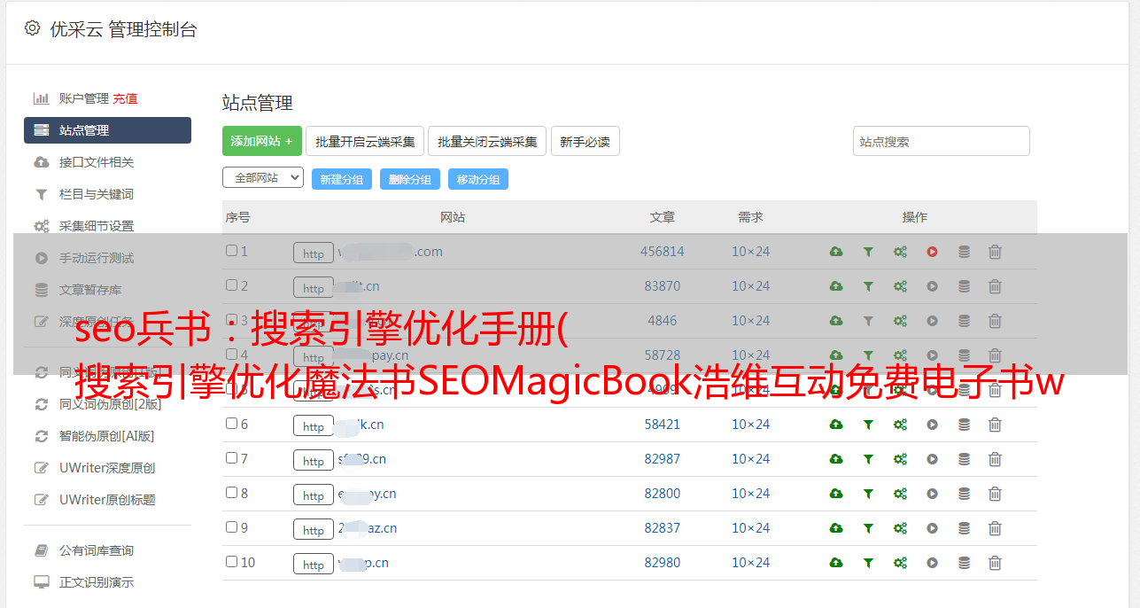Click the green filter icon for site 7

coord(868,459)
